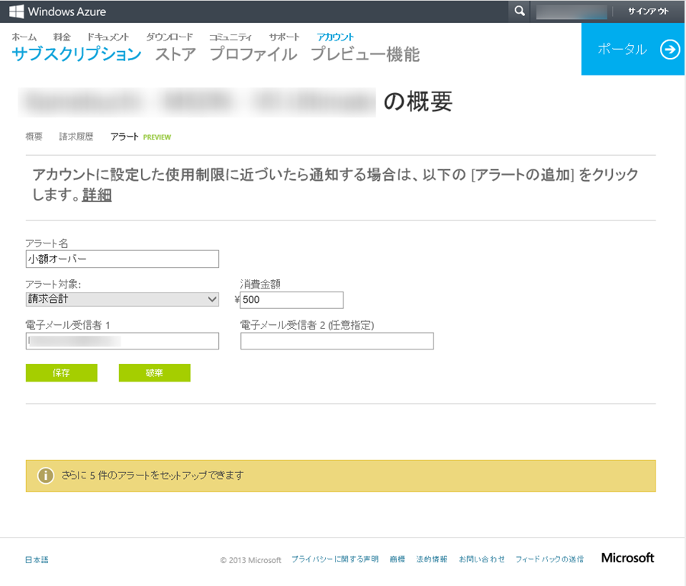
Task: Click the info icon in yellow banner
Action: (x=46, y=475)
